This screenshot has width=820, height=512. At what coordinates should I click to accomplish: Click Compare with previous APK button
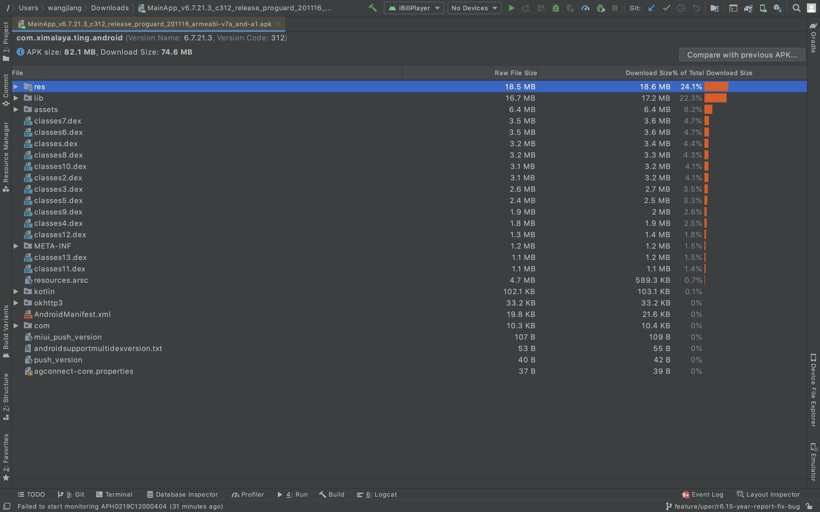(x=742, y=55)
